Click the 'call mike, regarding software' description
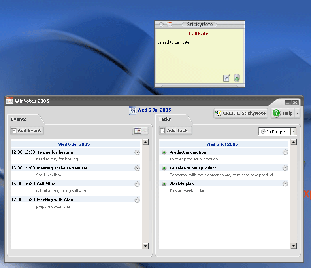This screenshot has width=311, height=268. (x=62, y=191)
